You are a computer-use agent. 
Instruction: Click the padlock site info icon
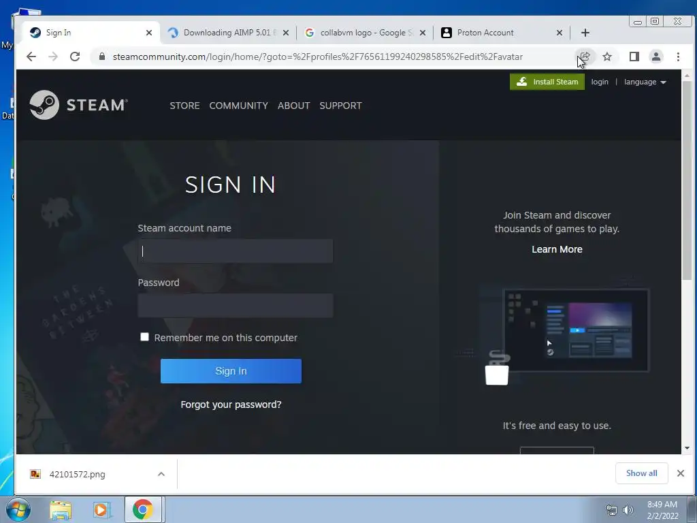click(102, 57)
